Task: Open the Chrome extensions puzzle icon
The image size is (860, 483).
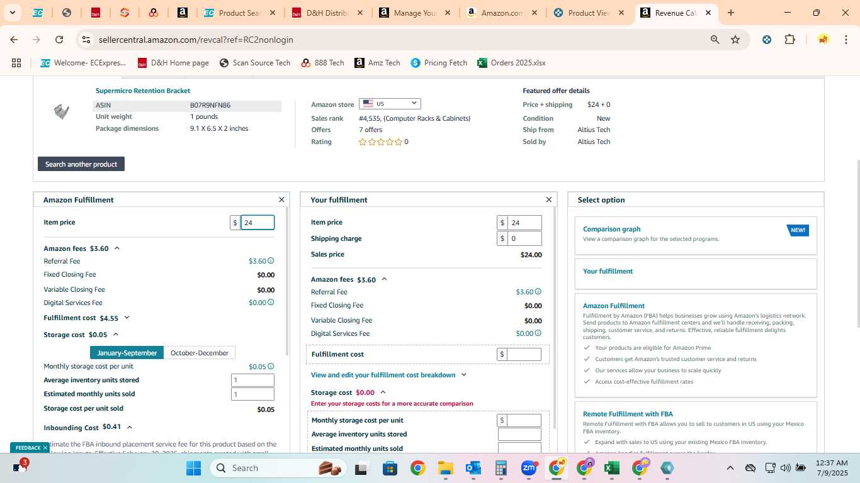Action: (789, 40)
